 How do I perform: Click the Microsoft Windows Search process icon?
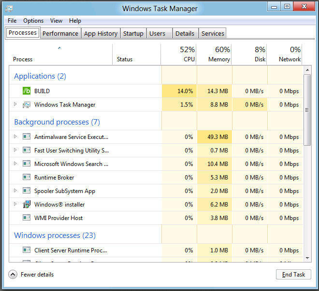click(27, 164)
